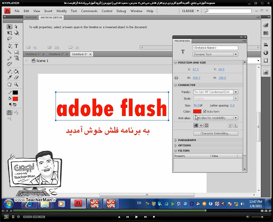This screenshot has height=222, width=273.
Task: Open the Window menu
Action: 136,11
